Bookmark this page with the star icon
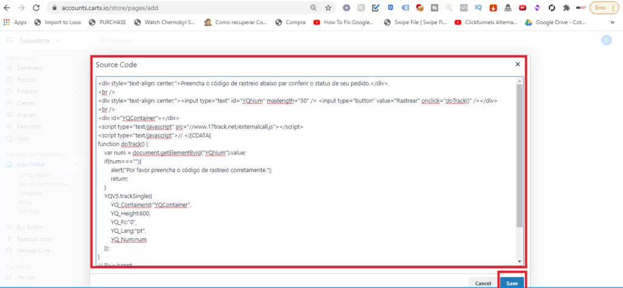623x288 pixels. [329, 8]
